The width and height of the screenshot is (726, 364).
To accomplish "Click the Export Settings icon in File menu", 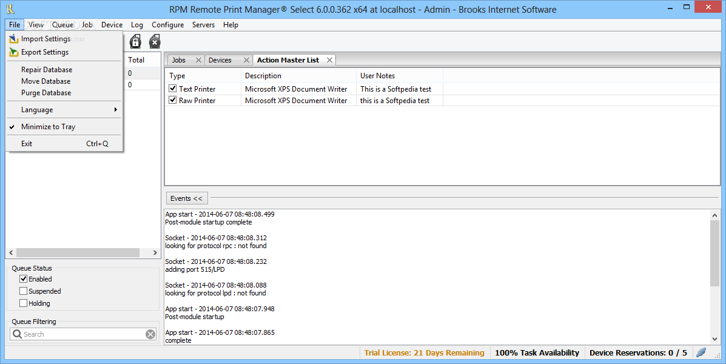I will point(14,52).
